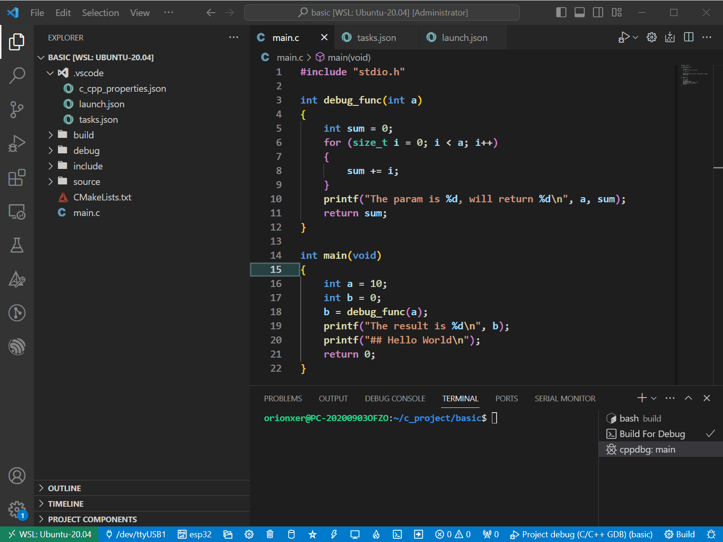The image size is (723, 542).
Task: Split the editor to the right
Action: click(689, 37)
